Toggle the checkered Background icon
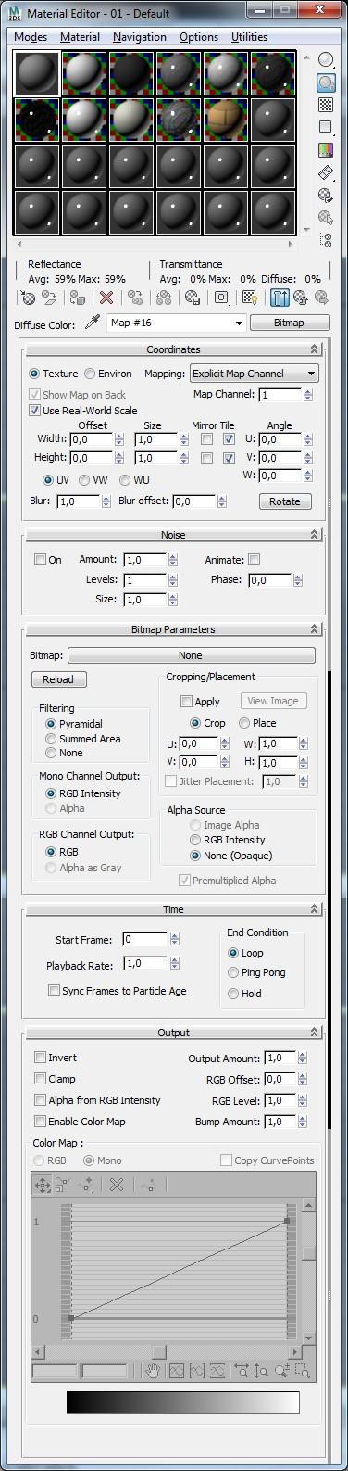Screen dimensions: 348x1471 pyautogui.click(x=326, y=105)
